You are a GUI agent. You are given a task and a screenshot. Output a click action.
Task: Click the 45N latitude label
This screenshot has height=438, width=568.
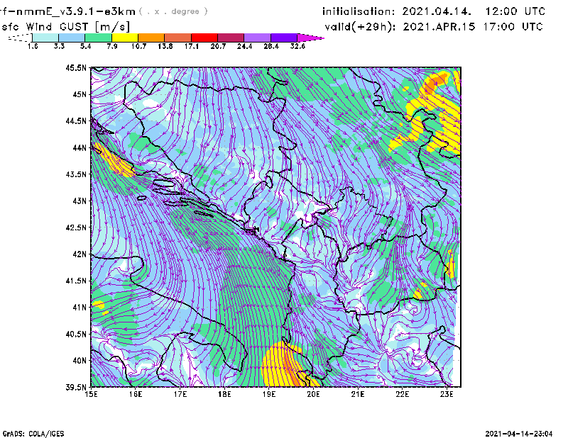pos(80,94)
